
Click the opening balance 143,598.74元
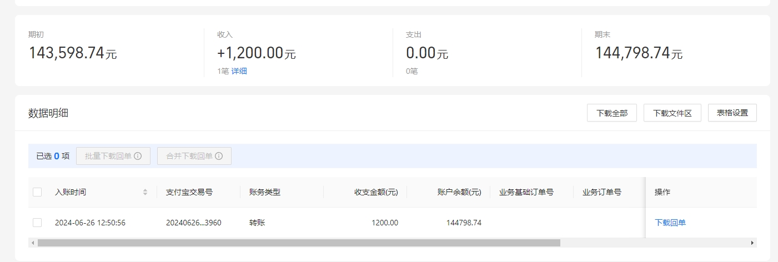pos(73,53)
